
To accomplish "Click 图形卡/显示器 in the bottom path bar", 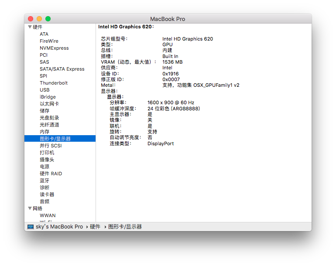I will tap(125, 227).
